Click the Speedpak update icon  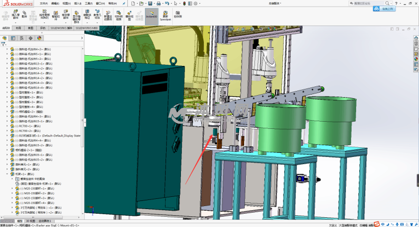click(165, 13)
